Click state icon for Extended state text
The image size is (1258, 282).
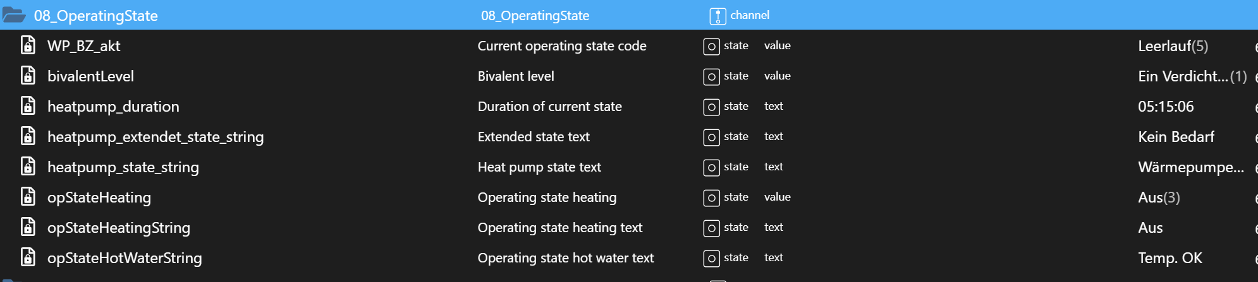[x=711, y=137]
